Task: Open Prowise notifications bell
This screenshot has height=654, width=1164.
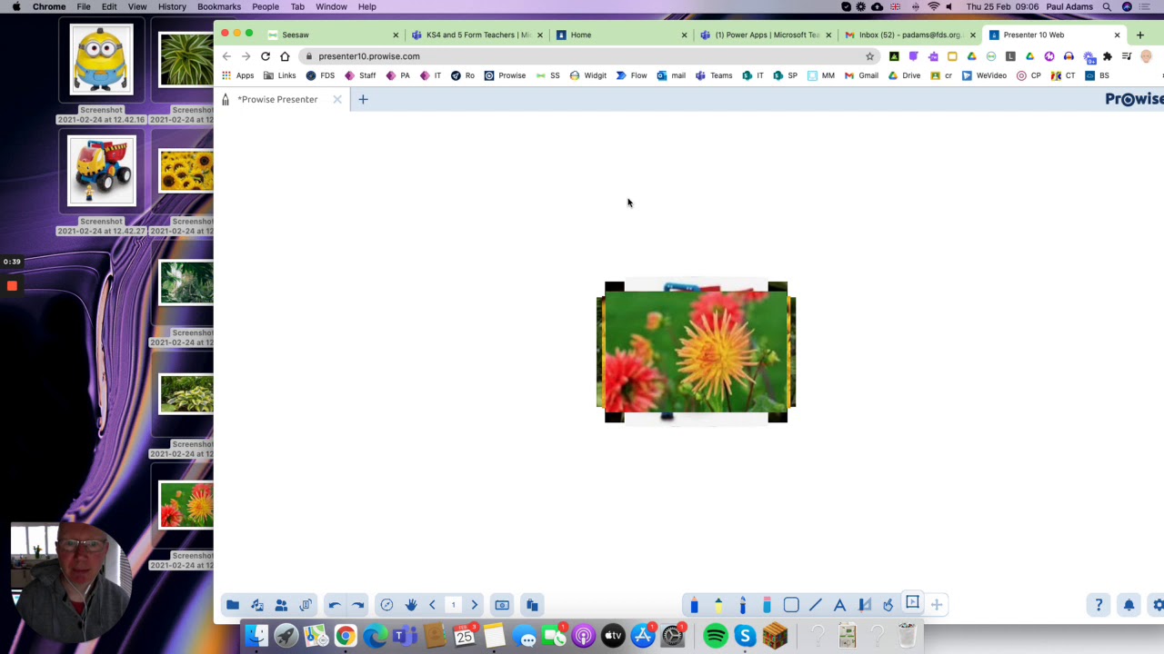Action: click(1129, 605)
